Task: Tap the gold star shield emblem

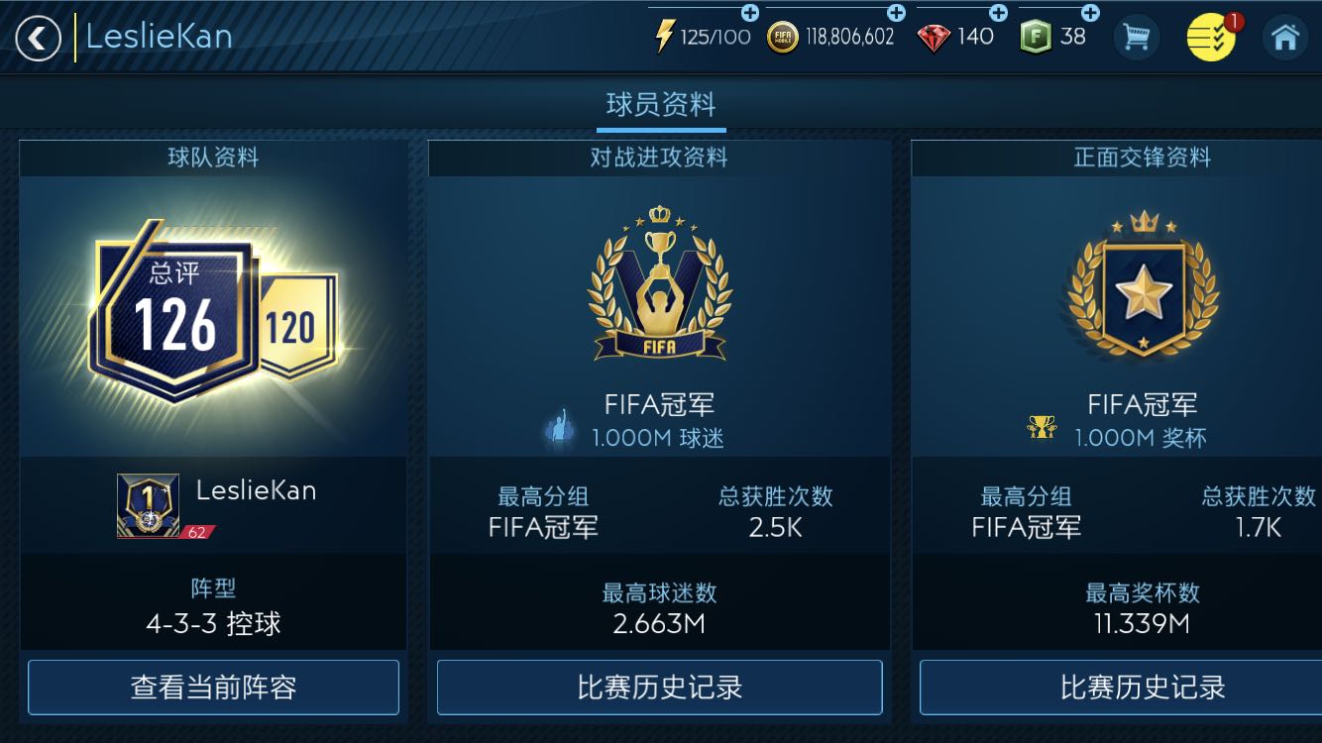Action: (x=1144, y=286)
